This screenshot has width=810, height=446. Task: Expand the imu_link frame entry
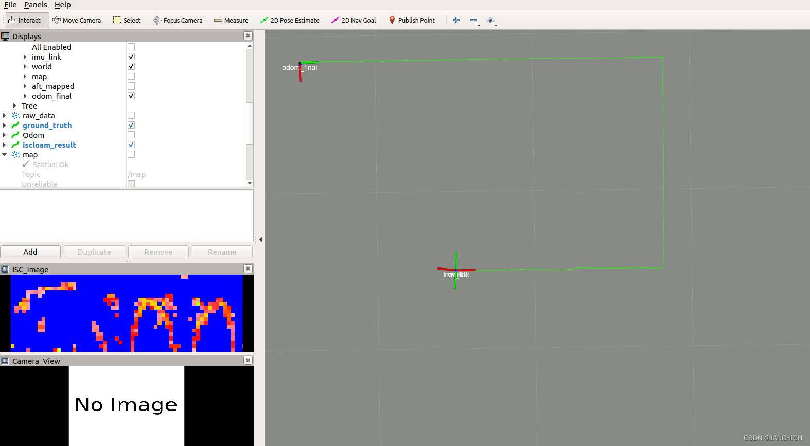click(x=25, y=57)
